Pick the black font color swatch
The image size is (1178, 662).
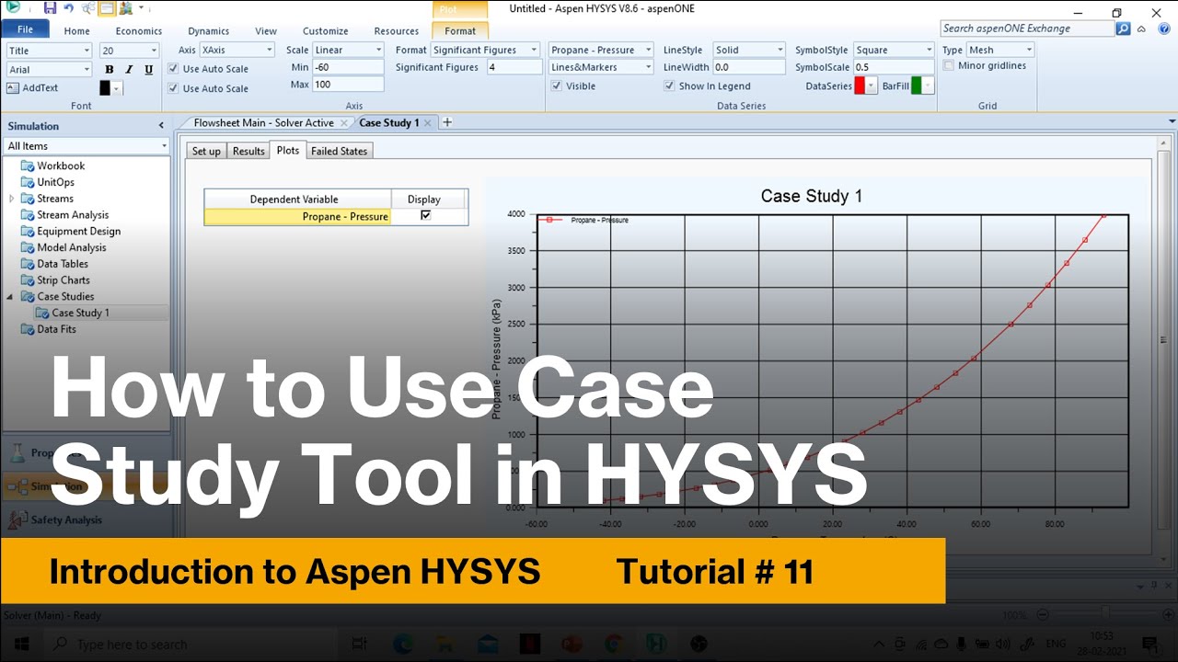[x=105, y=88]
